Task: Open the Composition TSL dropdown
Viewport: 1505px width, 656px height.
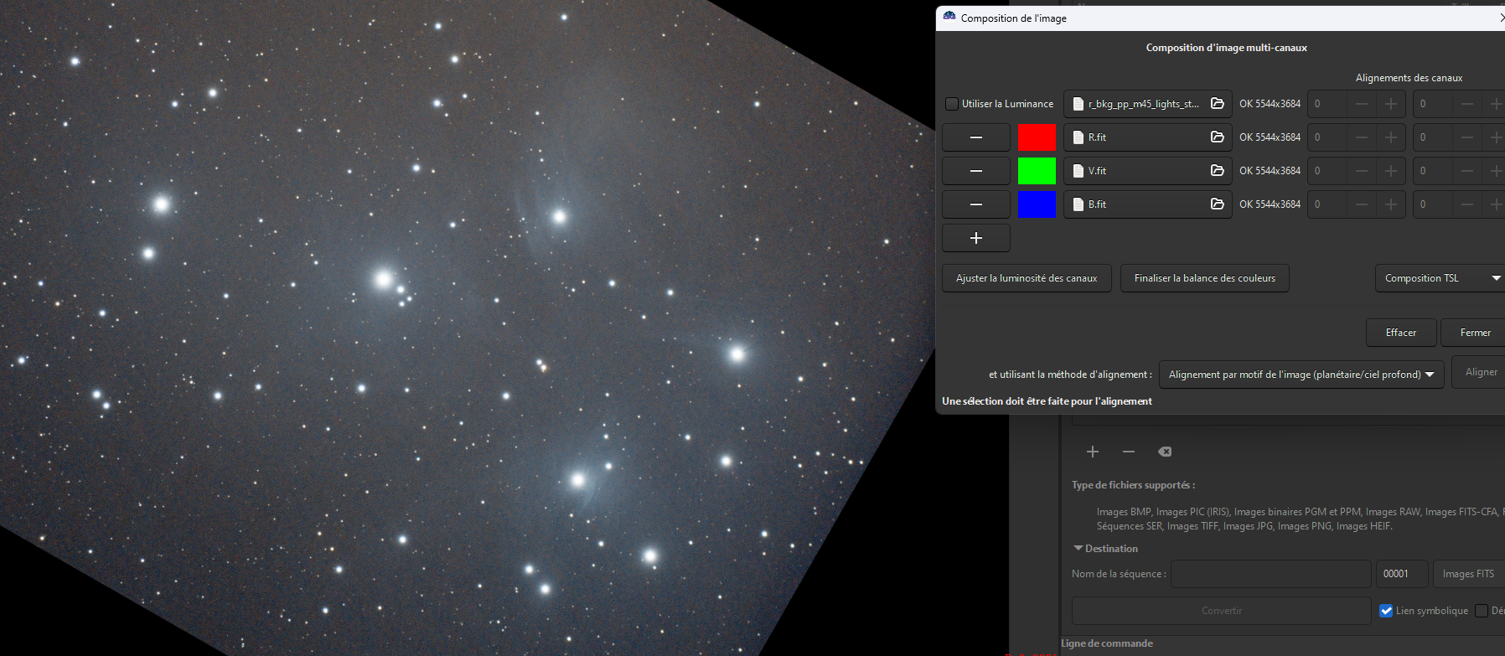Action: click(x=1440, y=278)
